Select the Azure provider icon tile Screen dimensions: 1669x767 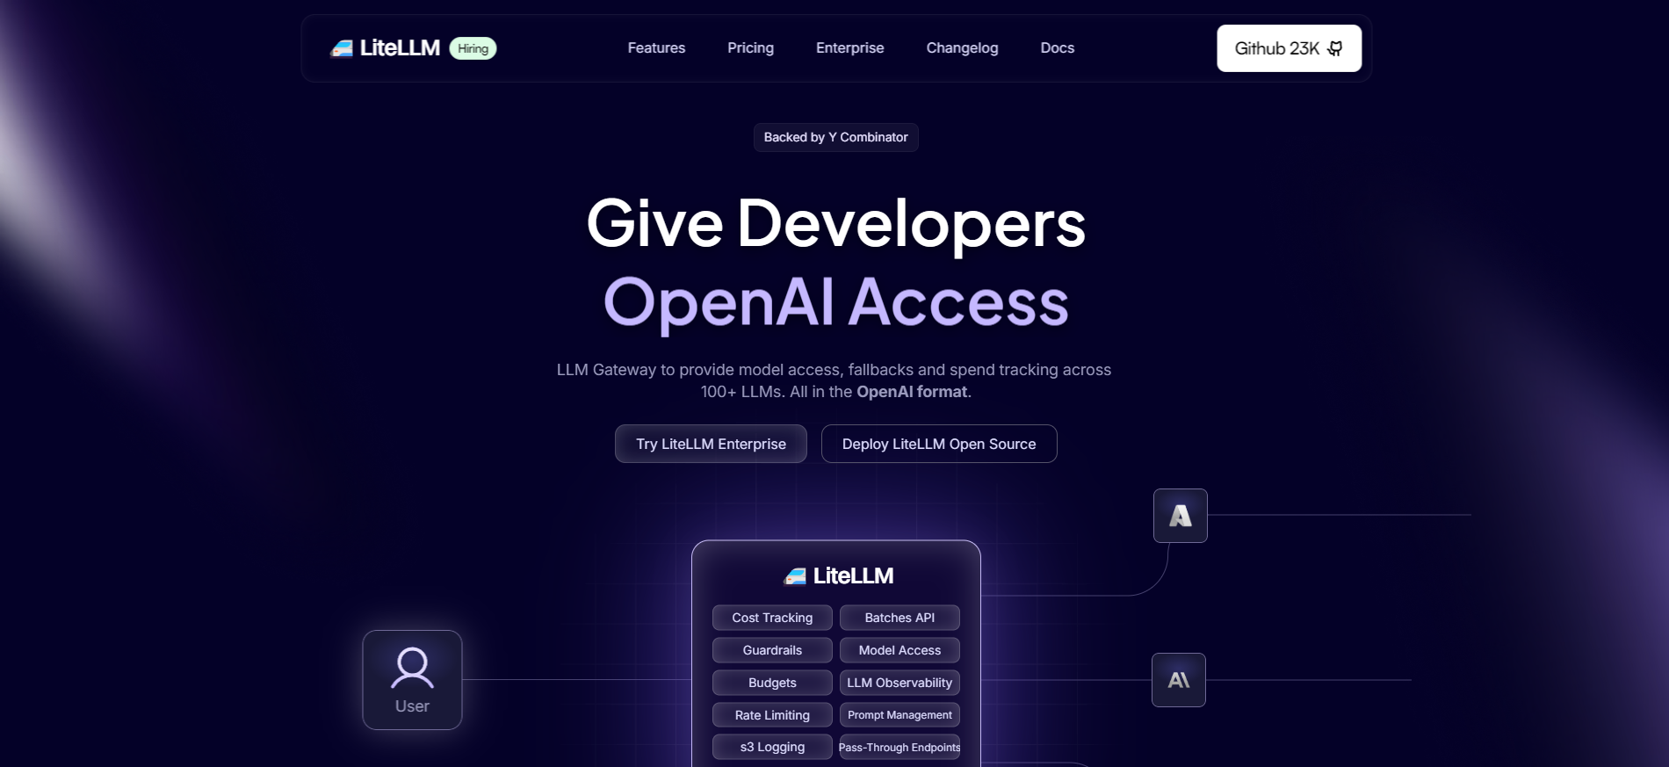tap(1180, 516)
